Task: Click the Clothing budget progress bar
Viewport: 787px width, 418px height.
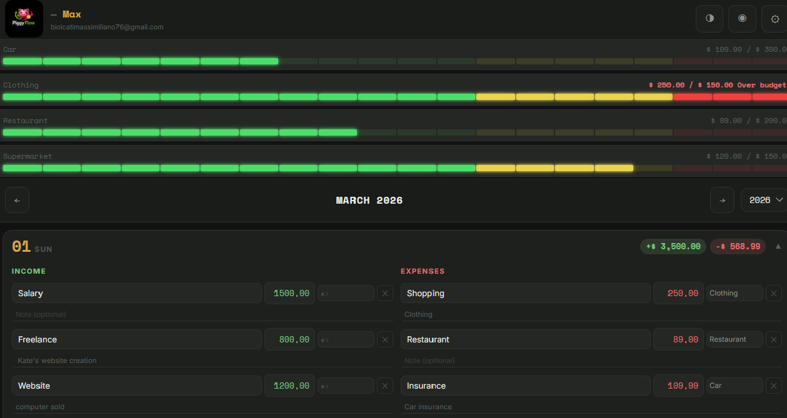Action: (x=394, y=97)
